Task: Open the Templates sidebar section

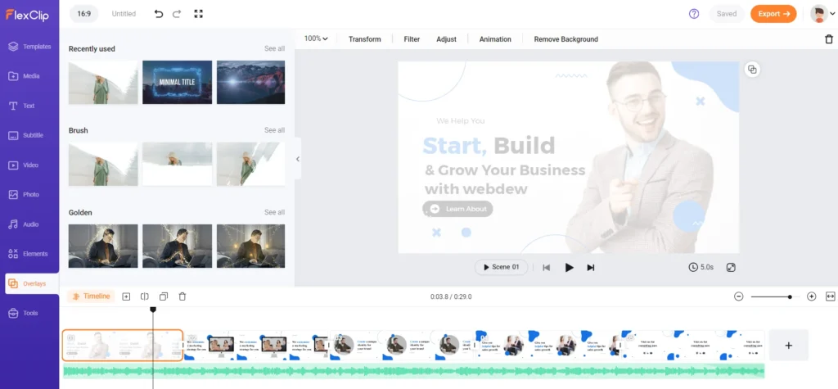Action: (x=29, y=47)
